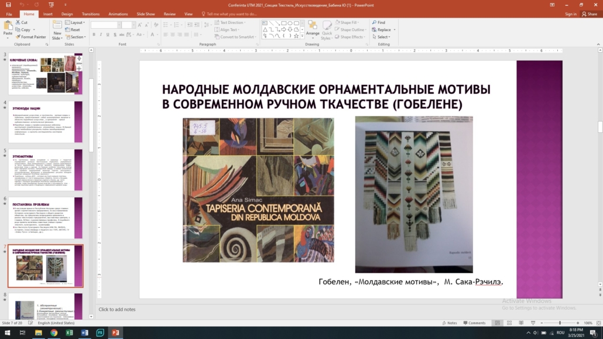Click the zoom slider handle
603x339 pixels.
point(560,323)
